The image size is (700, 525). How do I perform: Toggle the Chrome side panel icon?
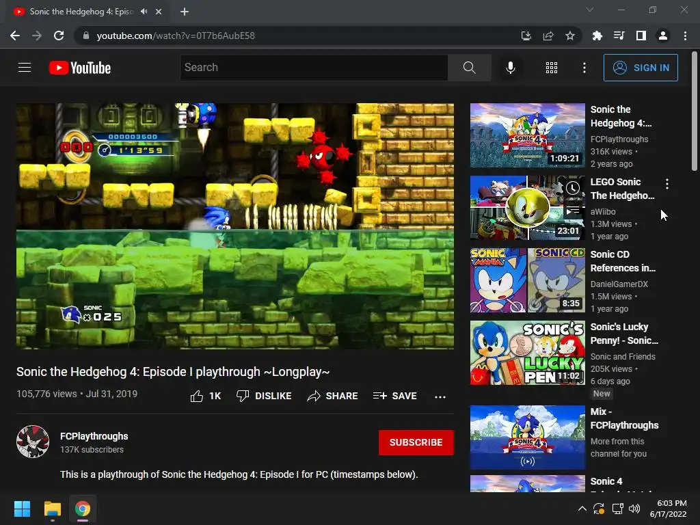[641, 36]
